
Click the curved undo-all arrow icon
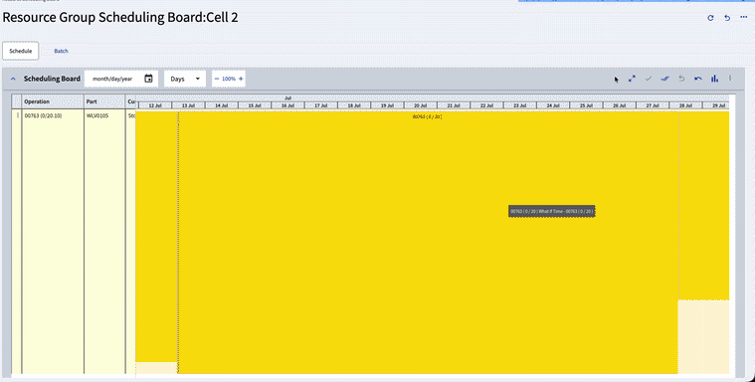click(698, 79)
